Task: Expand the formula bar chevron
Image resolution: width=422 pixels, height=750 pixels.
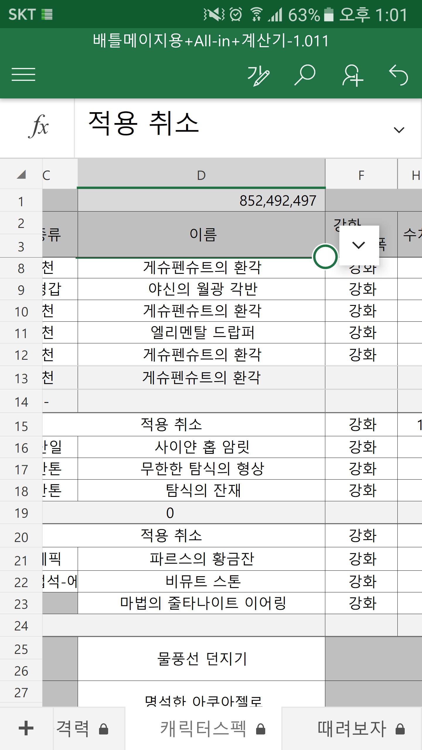Action: coord(399,130)
